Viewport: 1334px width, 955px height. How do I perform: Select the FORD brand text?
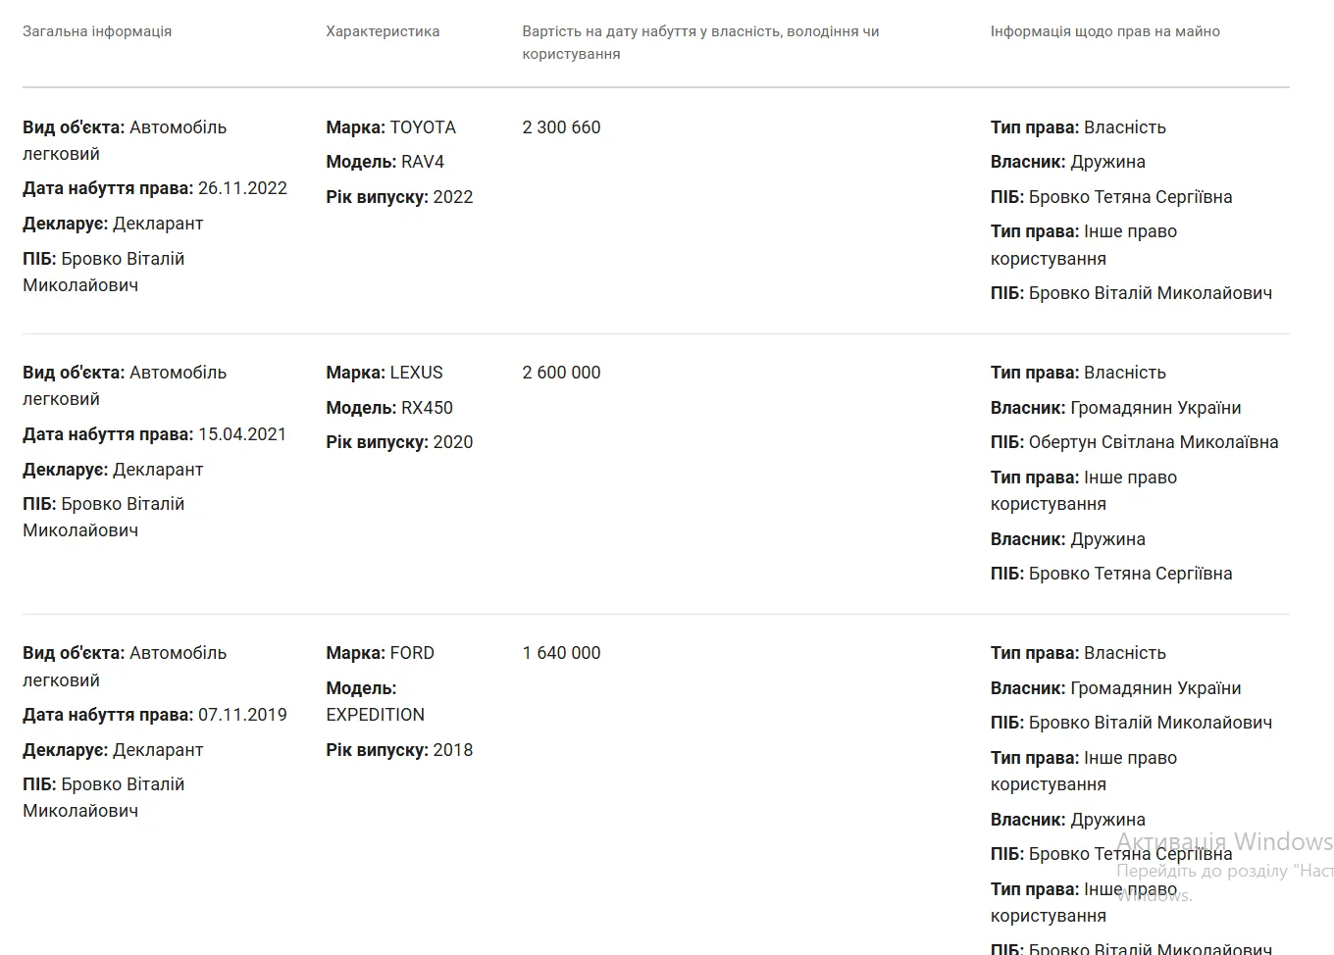pyautogui.click(x=412, y=653)
